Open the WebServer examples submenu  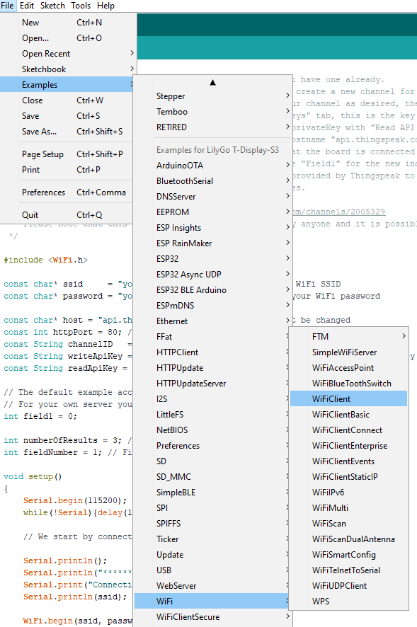pyautogui.click(x=211, y=586)
